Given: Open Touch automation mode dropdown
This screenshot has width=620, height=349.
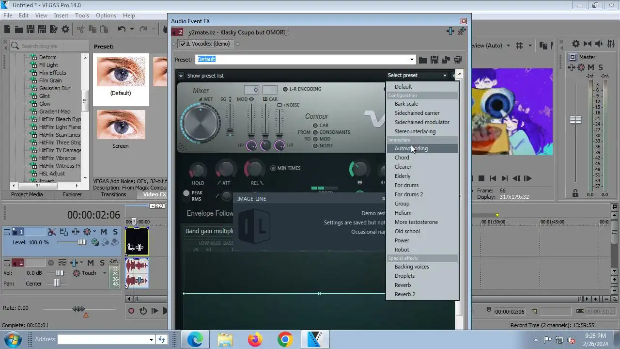Looking at the screenshot, I should pos(104,273).
